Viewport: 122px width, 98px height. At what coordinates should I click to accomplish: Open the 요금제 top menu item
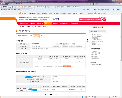pos(39,13)
